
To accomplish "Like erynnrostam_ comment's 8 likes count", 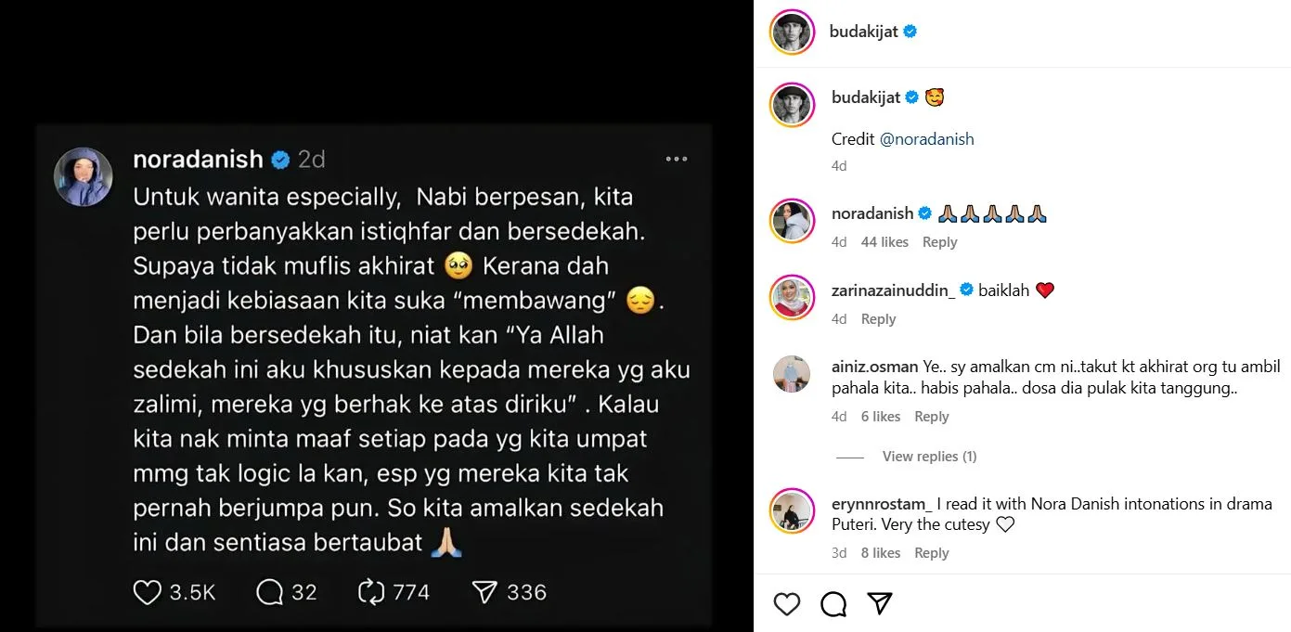I will point(881,553).
